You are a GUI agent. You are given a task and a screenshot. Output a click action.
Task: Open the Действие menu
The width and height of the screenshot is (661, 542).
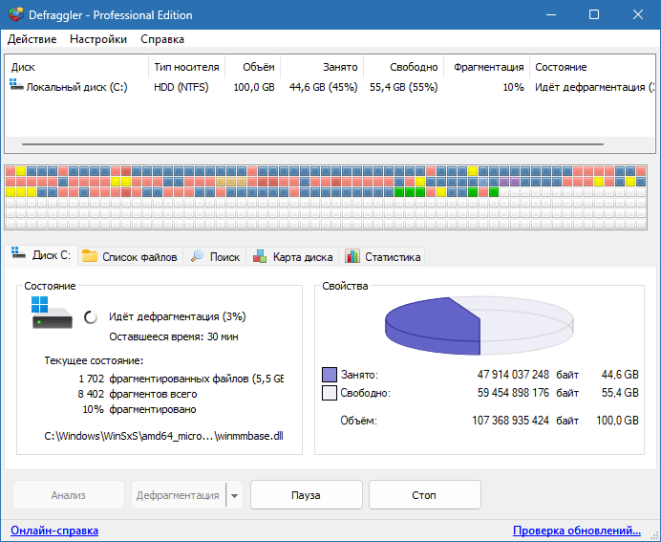point(32,39)
